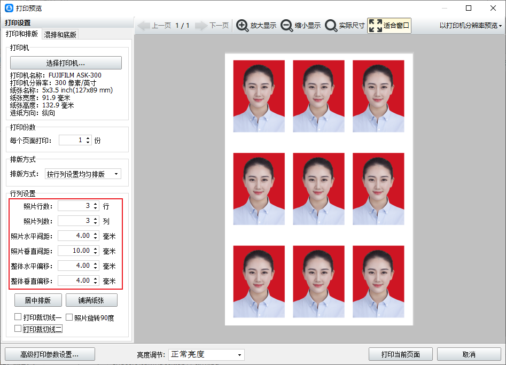The height and width of the screenshot is (365, 506).
Task: Open the 以打印机分辨率预览 dropdown
Action: tap(471, 26)
